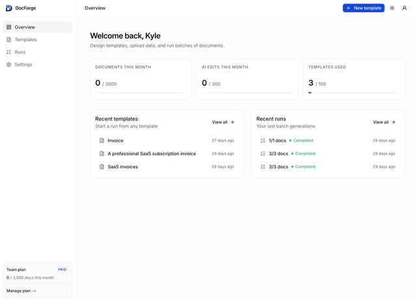The width and height of the screenshot is (416, 299).
Task: Open the 1/1 docs completed run
Action: pyautogui.click(x=328, y=140)
